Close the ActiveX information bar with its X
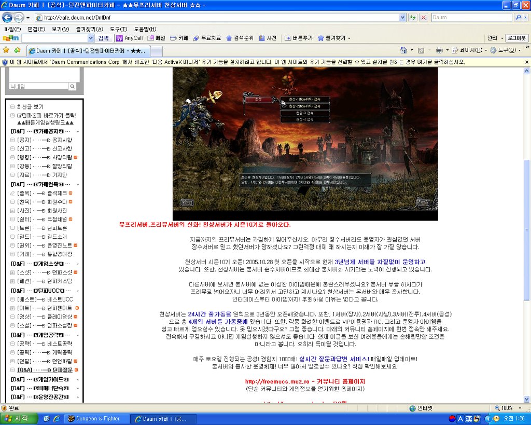 [527, 62]
